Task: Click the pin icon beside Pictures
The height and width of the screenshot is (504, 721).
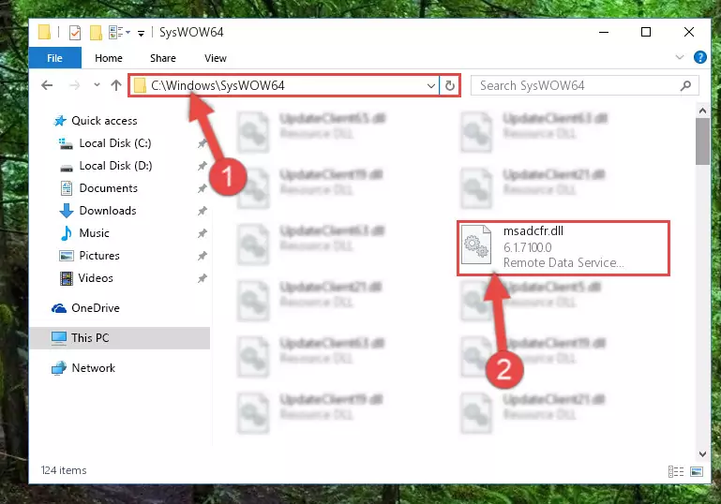Action: [202, 256]
